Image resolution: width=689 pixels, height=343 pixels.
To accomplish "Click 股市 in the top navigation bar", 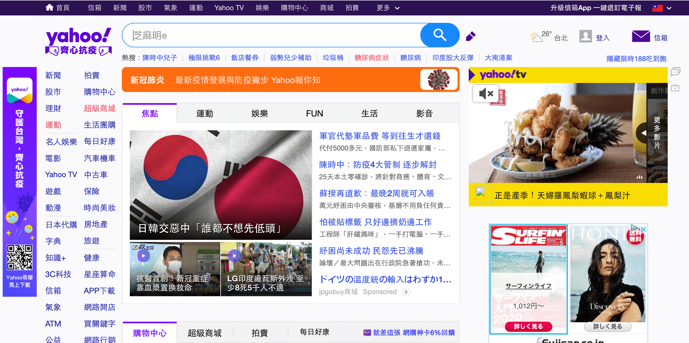I will coord(145,8).
